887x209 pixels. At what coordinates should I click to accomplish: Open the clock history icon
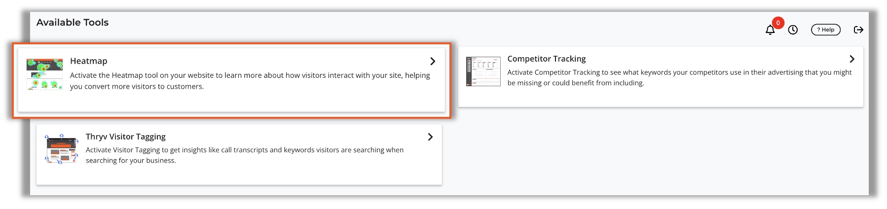coord(793,30)
